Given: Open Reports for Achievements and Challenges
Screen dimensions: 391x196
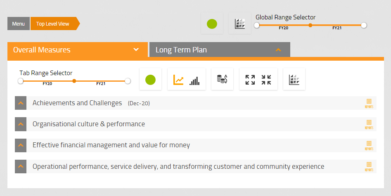Looking at the screenshot, I should coord(369,103).
